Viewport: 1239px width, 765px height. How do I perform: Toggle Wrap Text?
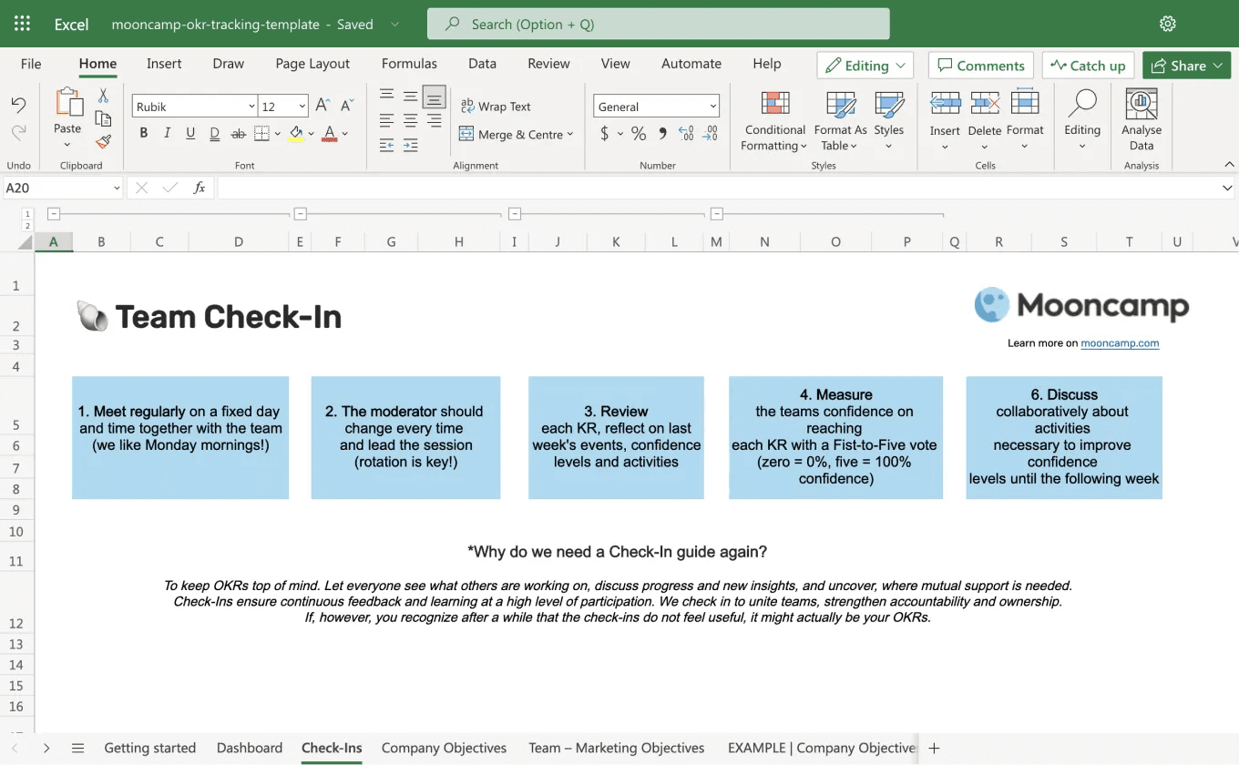point(496,106)
